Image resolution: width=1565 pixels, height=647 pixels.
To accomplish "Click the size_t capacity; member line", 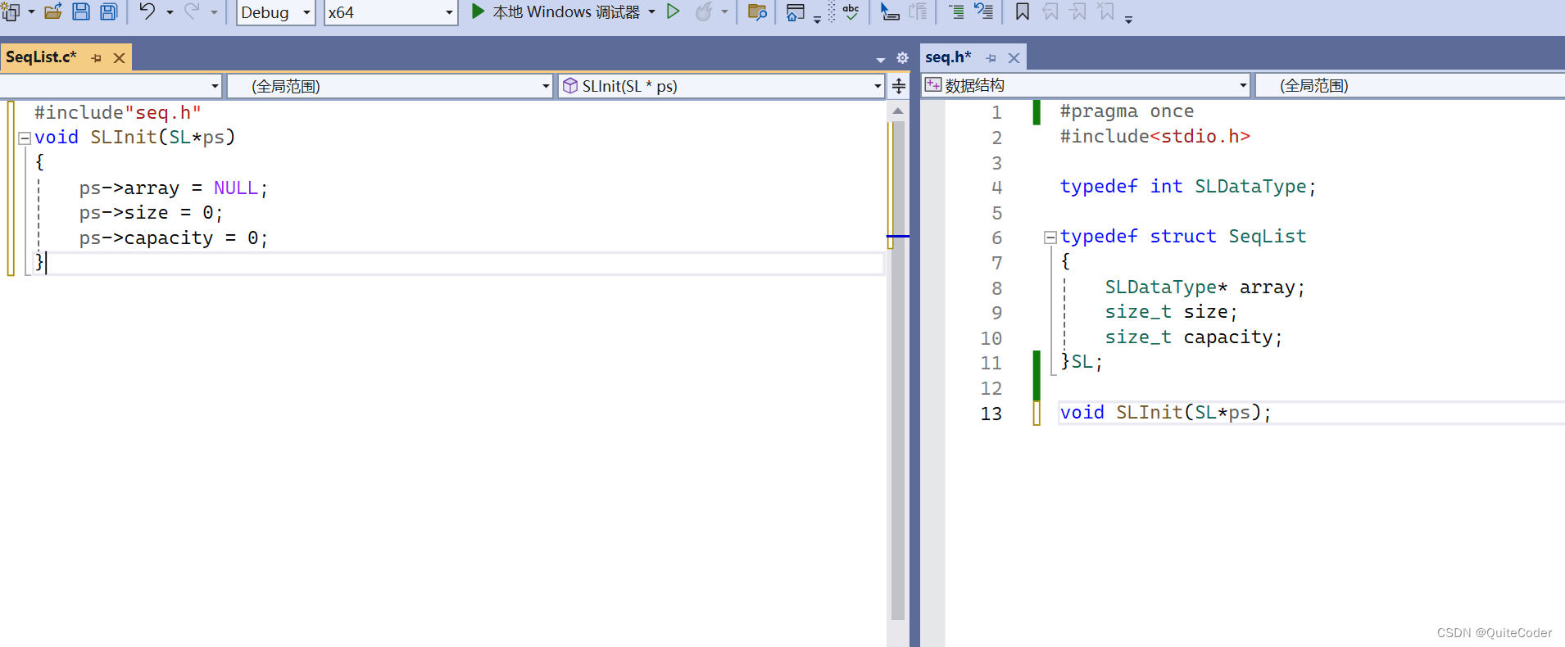I will [x=1193, y=337].
